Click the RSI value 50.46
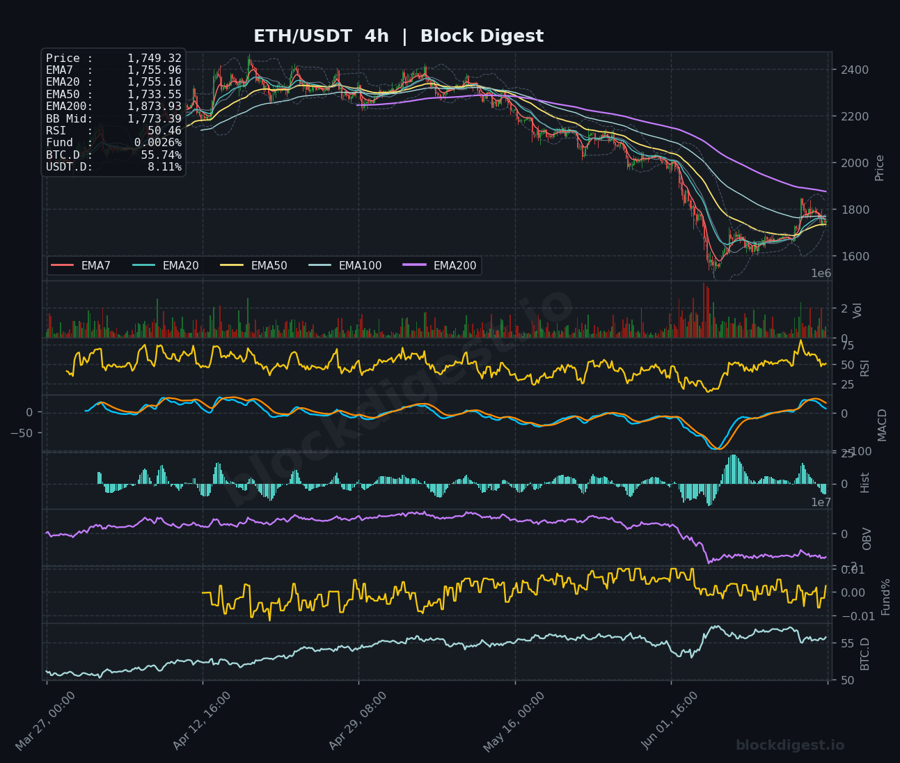The width and height of the screenshot is (900, 763). (165, 131)
